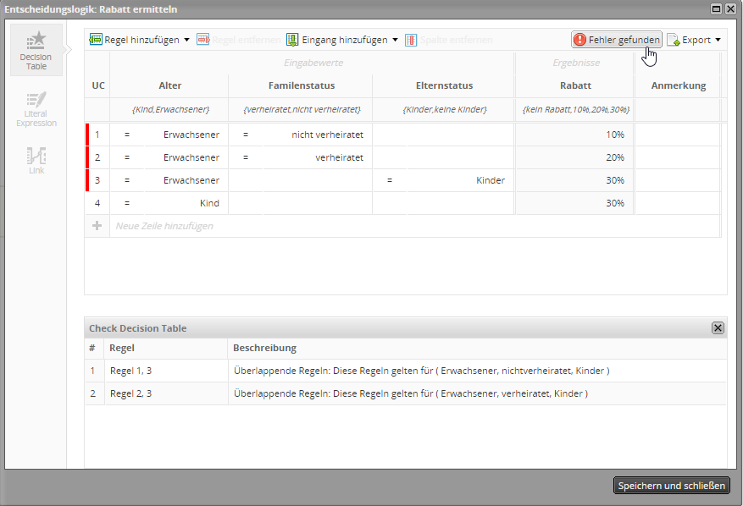Select the Elternstatus column header
Viewport: 743px width, 506px height.
444,85
